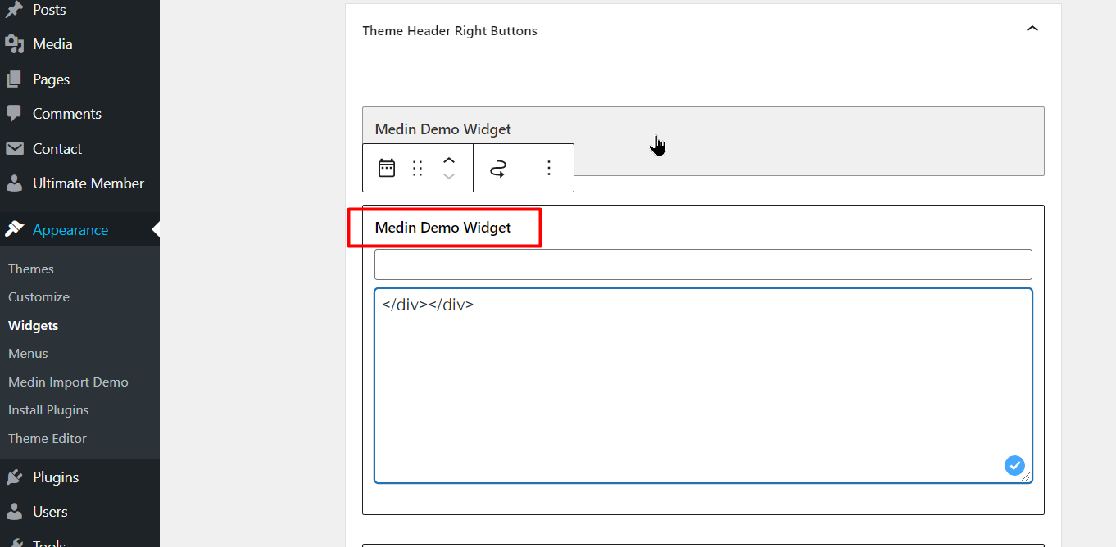The width and height of the screenshot is (1116, 547).
Task: Click the drag handle dots icon
Action: coord(417,168)
